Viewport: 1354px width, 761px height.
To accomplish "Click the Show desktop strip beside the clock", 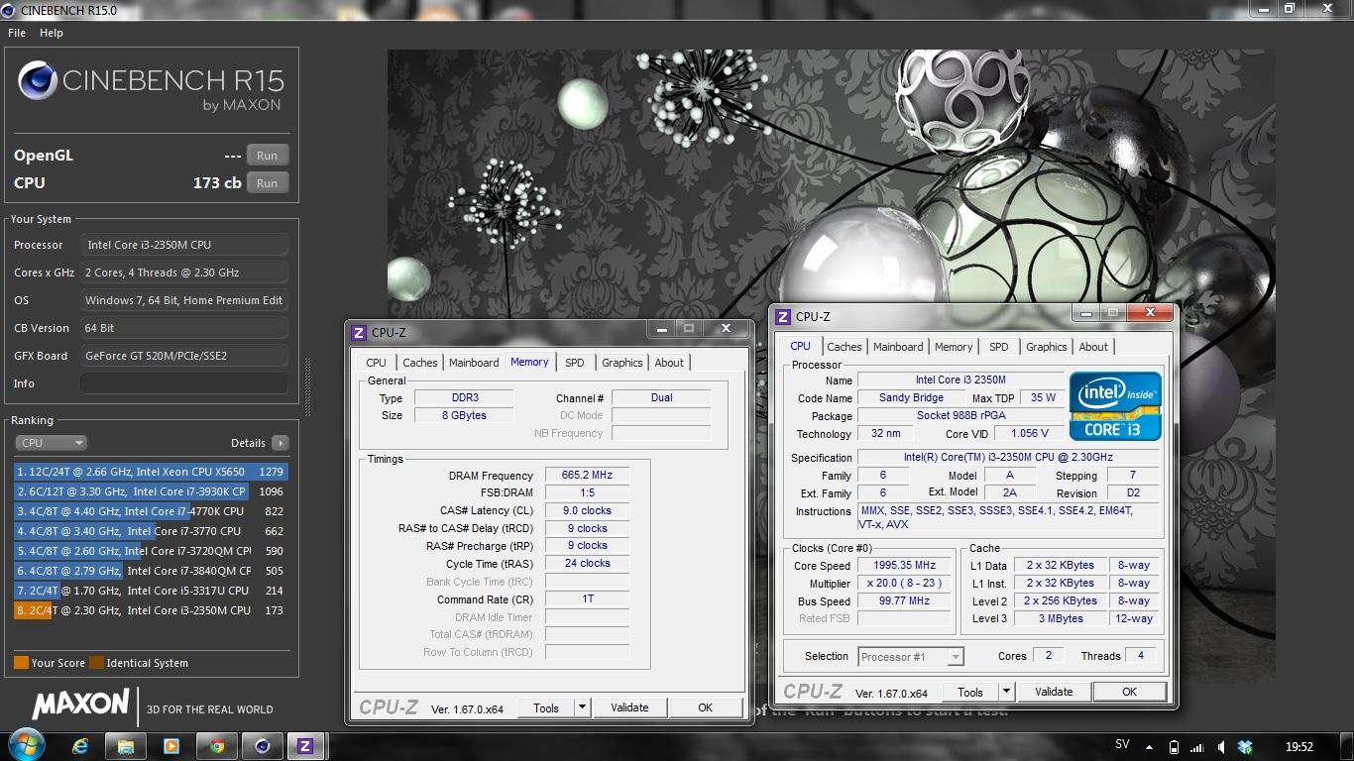I will pyautogui.click(x=1346, y=746).
